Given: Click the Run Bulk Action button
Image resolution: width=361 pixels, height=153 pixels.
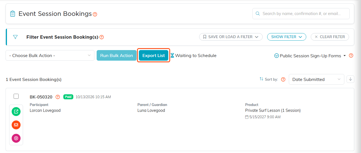Looking at the screenshot, I should [117, 55].
